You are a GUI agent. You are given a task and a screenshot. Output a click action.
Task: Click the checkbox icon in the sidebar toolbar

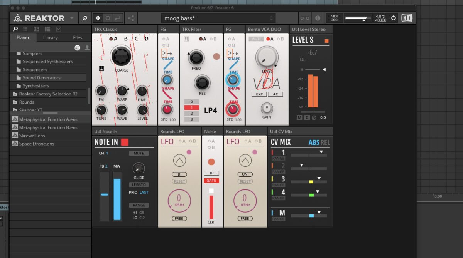click(59, 29)
